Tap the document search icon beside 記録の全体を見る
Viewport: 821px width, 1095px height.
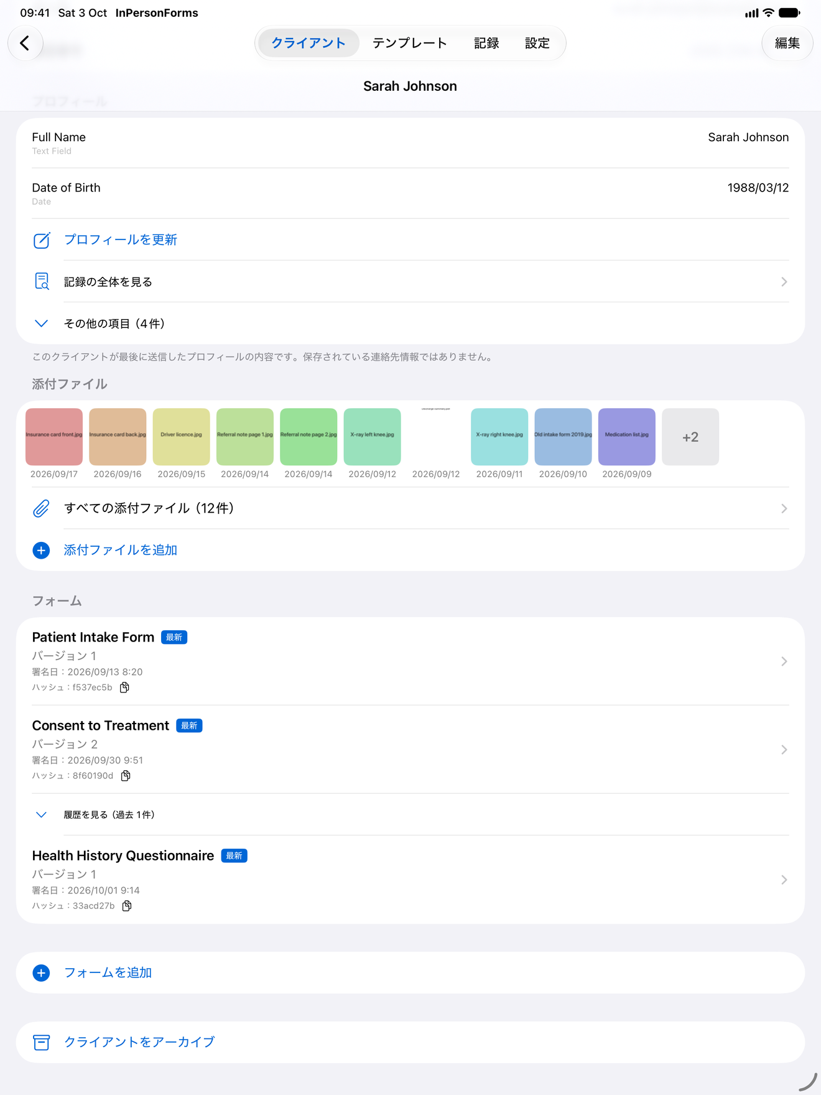(x=42, y=282)
